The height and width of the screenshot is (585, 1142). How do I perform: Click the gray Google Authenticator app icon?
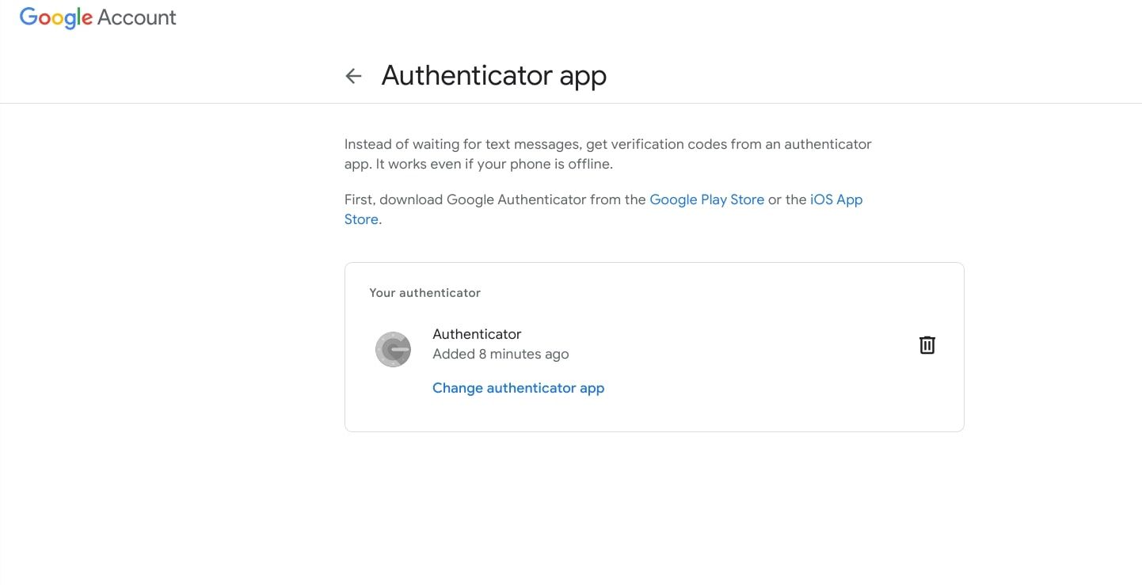[393, 349]
